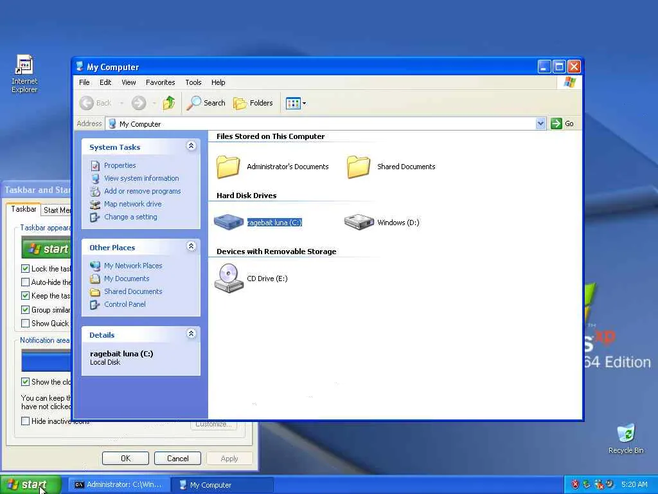Open the Help menu
The height and width of the screenshot is (494, 658).
[218, 82]
